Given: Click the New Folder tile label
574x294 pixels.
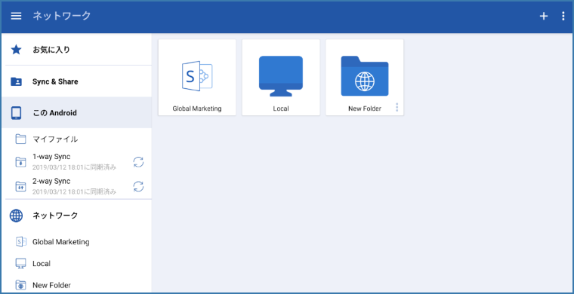Looking at the screenshot, I should (x=365, y=109).
